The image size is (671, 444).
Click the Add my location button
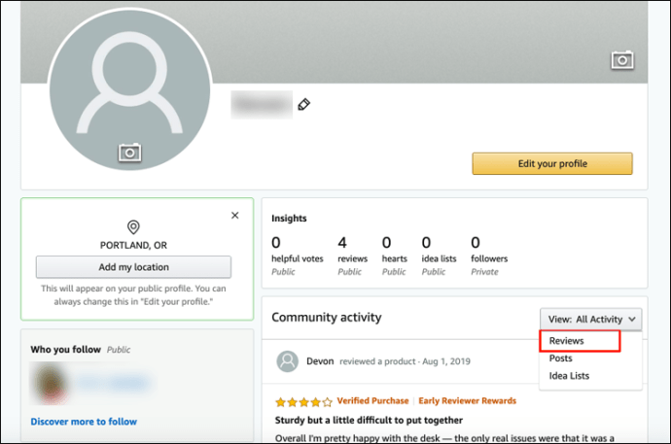pos(133,267)
